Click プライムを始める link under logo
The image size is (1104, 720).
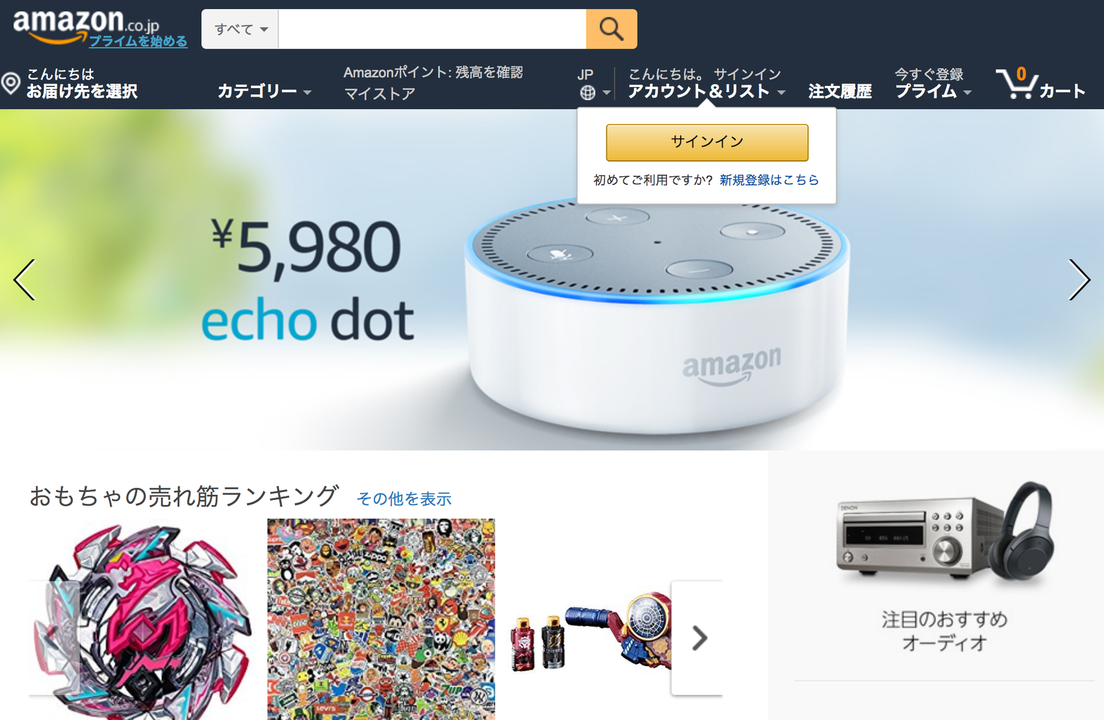click(x=138, y=41)
